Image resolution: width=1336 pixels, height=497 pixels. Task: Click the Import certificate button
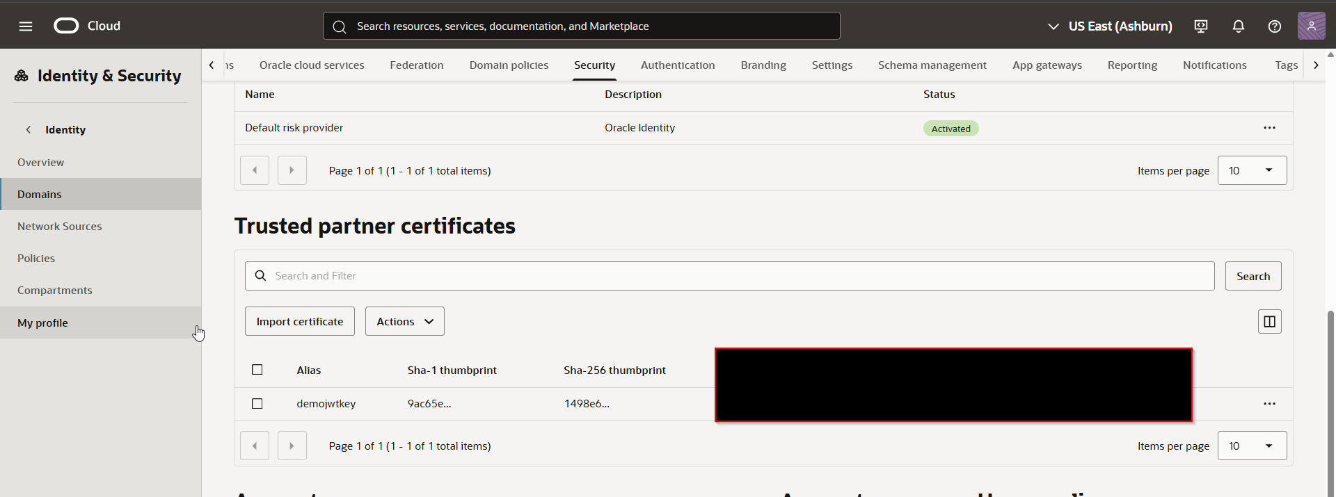tap(300, 321)
